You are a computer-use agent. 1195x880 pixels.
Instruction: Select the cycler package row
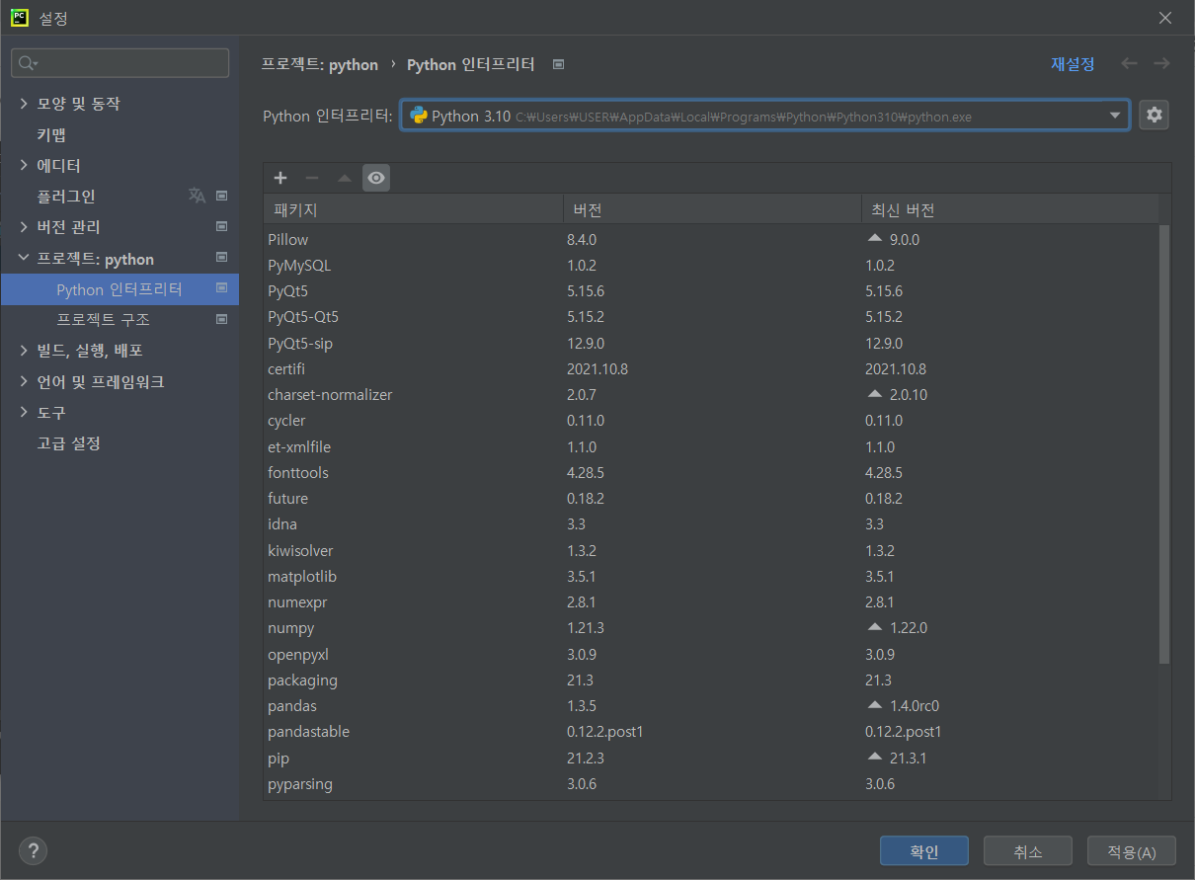click(711, 421)
